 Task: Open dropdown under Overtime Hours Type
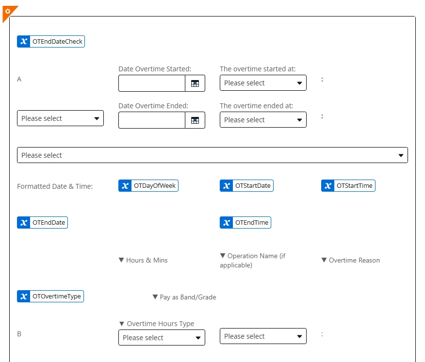[x=162, y=338]
